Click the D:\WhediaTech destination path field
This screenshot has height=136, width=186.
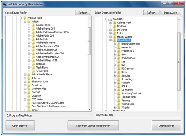tap(138, 115)
